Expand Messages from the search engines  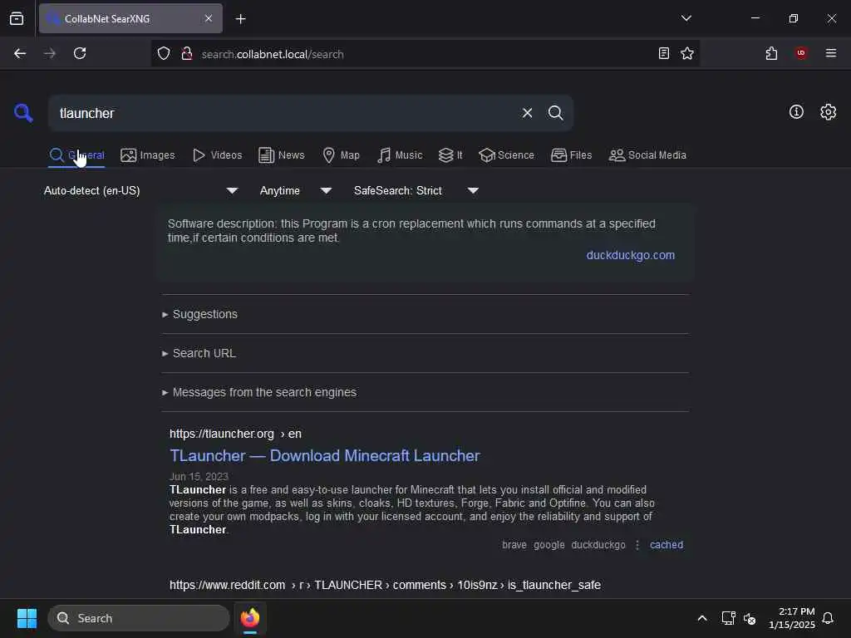pyautogui.click(x=259, y=392)
